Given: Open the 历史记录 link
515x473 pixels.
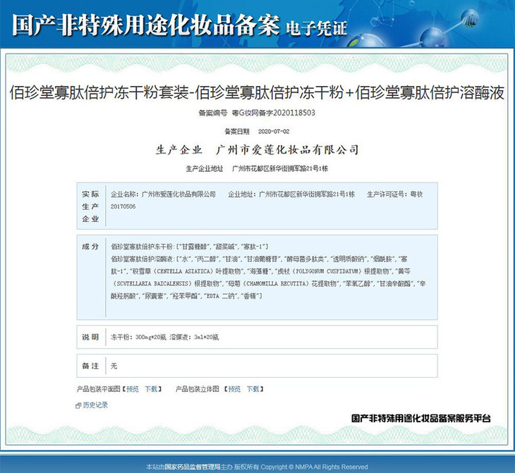Looking at the screenshot, I should pyautogui.click(x=95, y=405).
